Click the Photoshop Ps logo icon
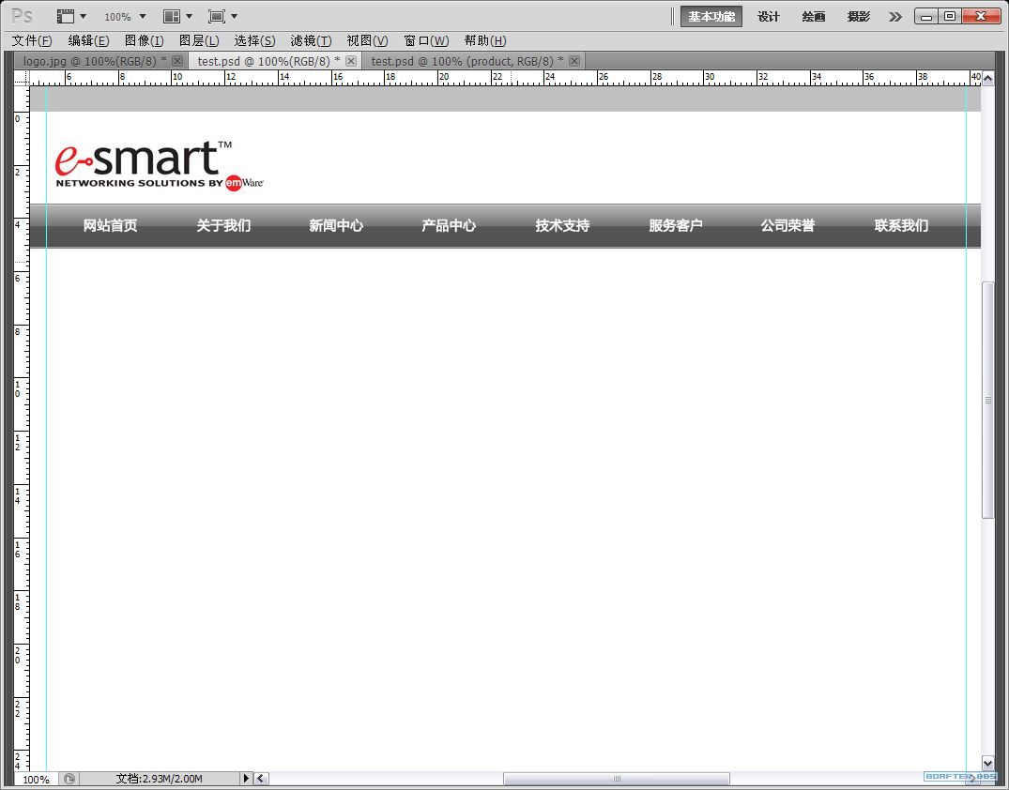Image resolution: width=1009 pixels, height=790 pixels. 22,15
